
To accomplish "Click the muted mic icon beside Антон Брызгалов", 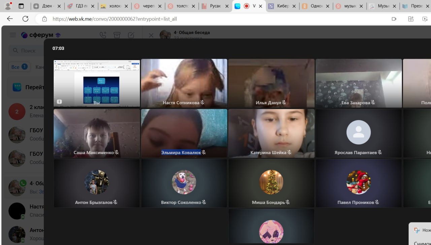I will [x=115, y=202].
